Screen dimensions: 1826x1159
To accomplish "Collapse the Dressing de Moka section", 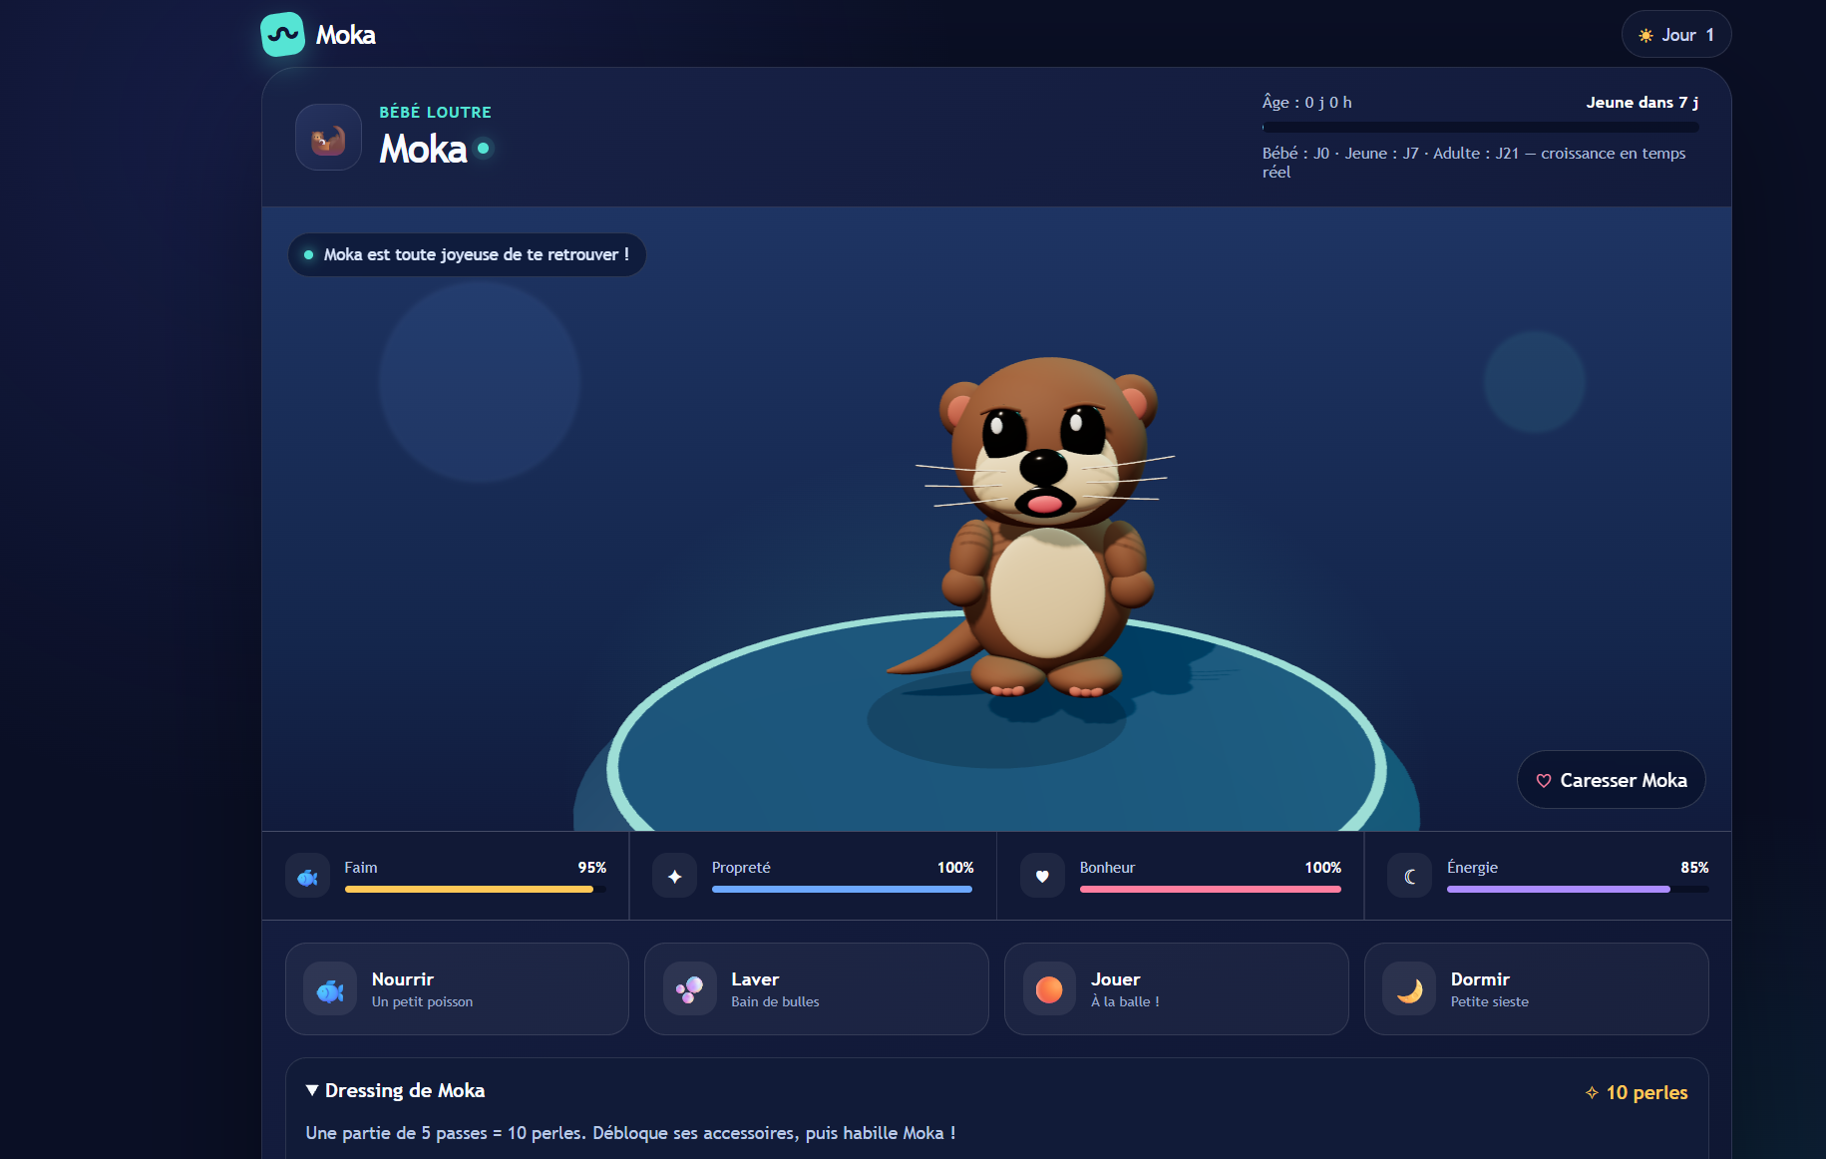I will (396, 1090).
